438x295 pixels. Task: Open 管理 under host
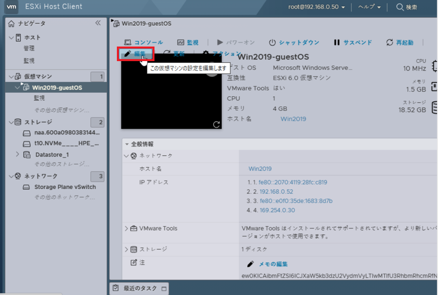(x=29, y=49)
